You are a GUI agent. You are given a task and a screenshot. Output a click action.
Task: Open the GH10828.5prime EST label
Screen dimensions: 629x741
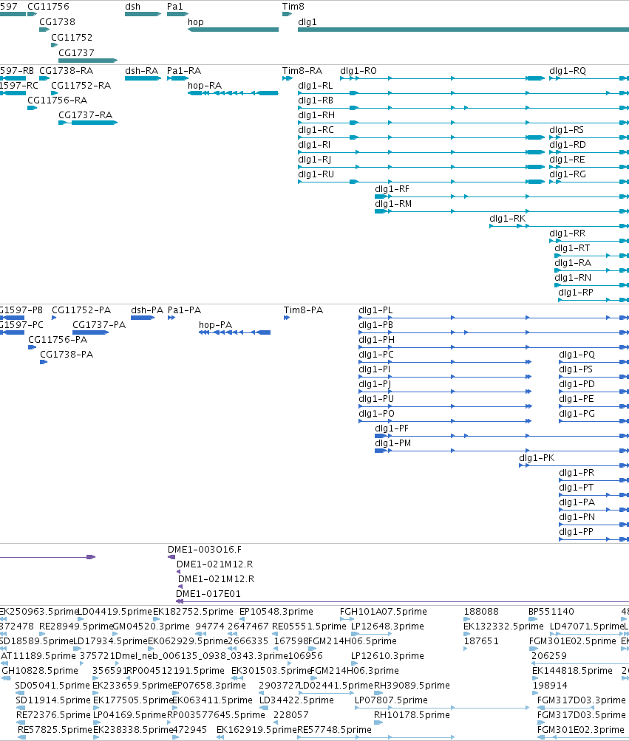(40, 671)
